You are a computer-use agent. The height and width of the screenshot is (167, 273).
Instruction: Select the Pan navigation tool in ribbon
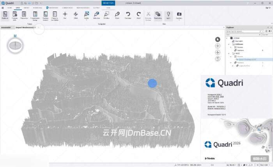tap(65, 15)
